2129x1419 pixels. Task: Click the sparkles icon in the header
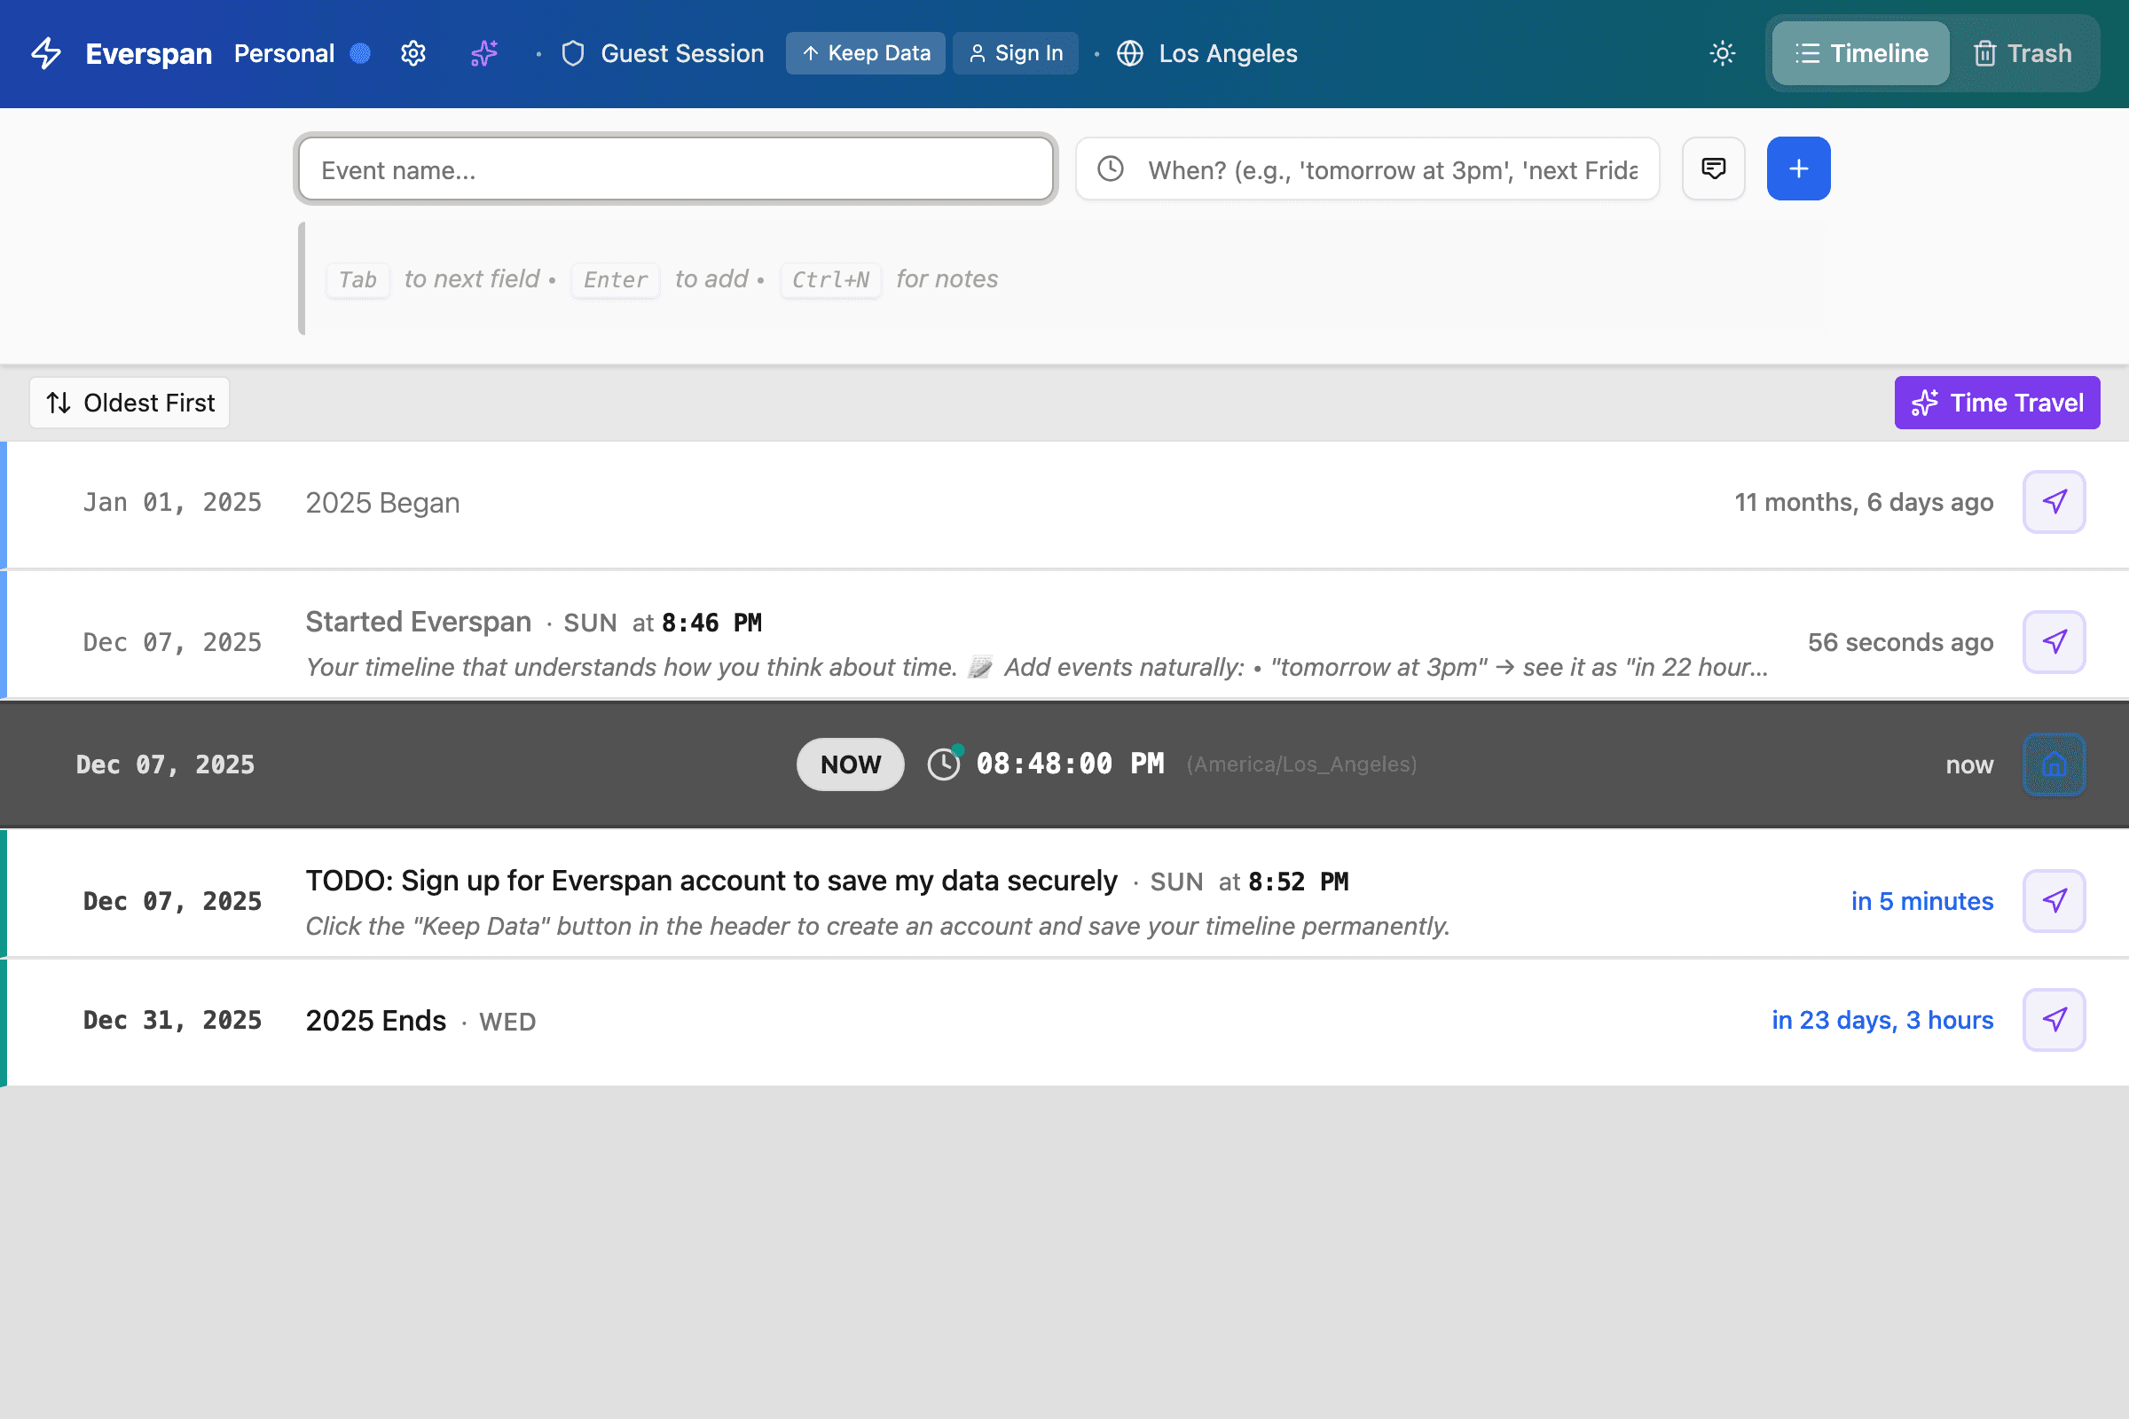483,53
